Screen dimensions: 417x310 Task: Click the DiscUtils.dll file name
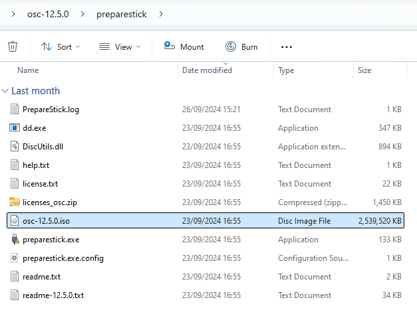pyautogui.click(x=43, y=147)
